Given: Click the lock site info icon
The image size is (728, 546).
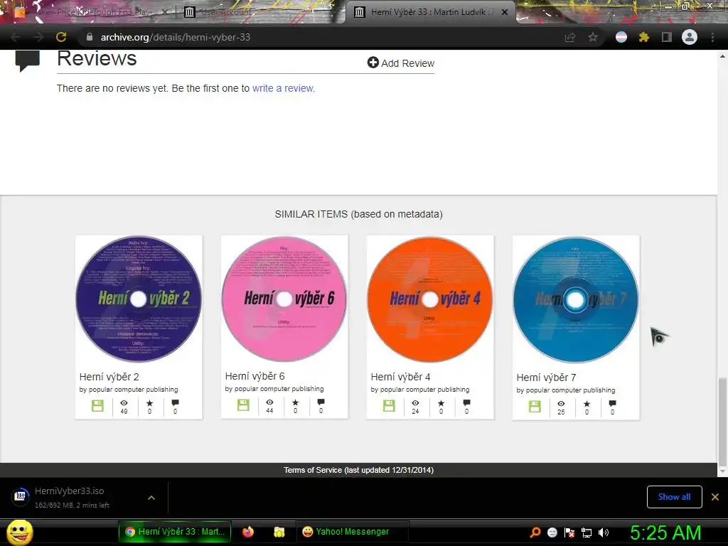Looking at the screenshot, I should click(x=90, y=37).
